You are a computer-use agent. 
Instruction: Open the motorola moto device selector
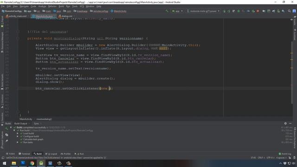point(203,11)
